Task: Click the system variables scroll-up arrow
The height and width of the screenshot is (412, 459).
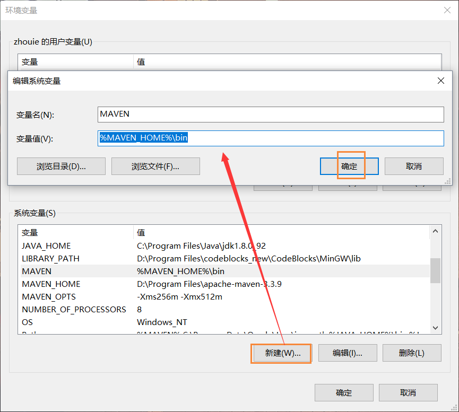Action: tap(435, 231)
